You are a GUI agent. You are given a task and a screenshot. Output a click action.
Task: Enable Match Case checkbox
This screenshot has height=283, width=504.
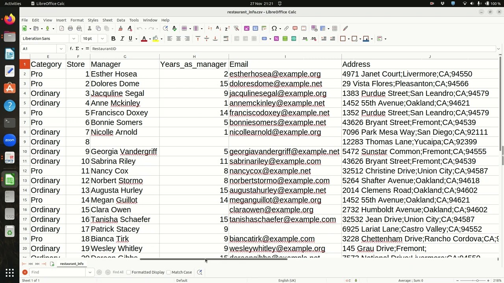pyautogui.click(x=169, y=272)
